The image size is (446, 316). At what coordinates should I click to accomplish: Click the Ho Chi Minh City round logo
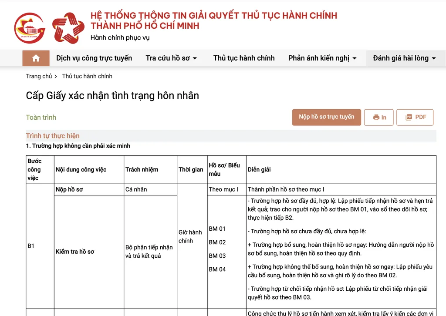(30, 28)
